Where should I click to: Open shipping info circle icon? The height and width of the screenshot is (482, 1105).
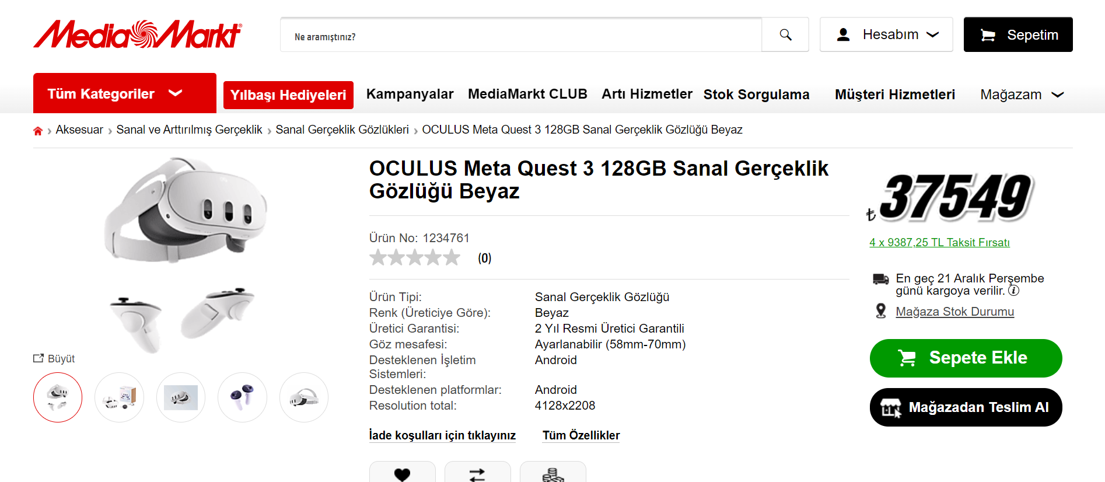click(x=1014, y=291)
